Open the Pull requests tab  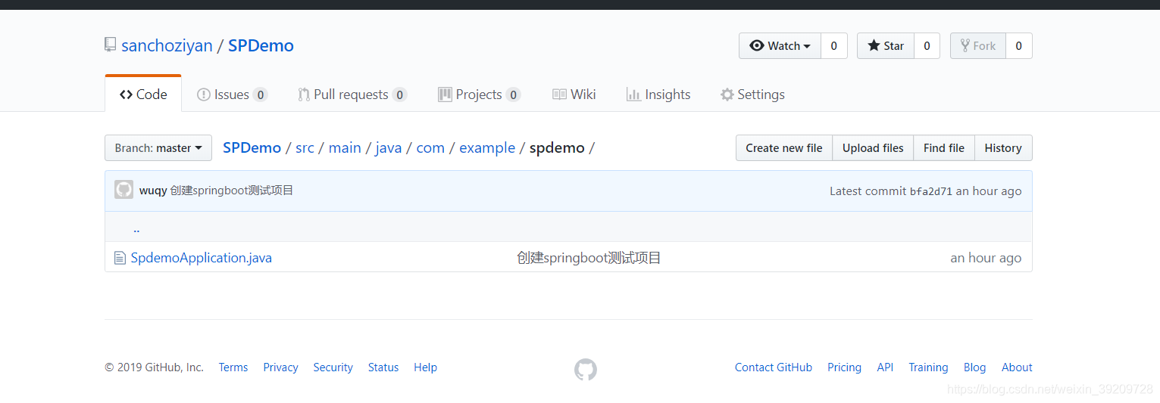pyautogui.click(x=352, y=95)
